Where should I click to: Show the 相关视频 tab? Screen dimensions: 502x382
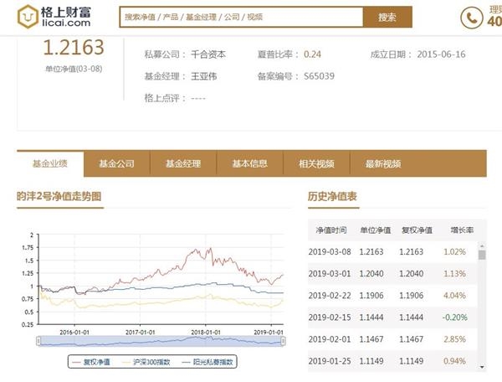point(316,163)
